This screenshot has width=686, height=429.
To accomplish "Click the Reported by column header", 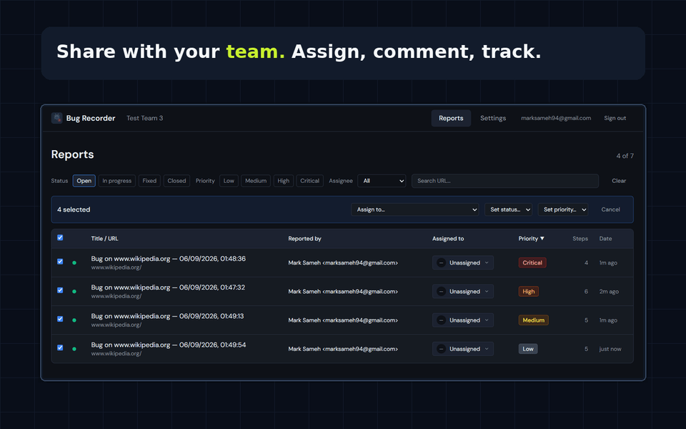I will [304, 239].
